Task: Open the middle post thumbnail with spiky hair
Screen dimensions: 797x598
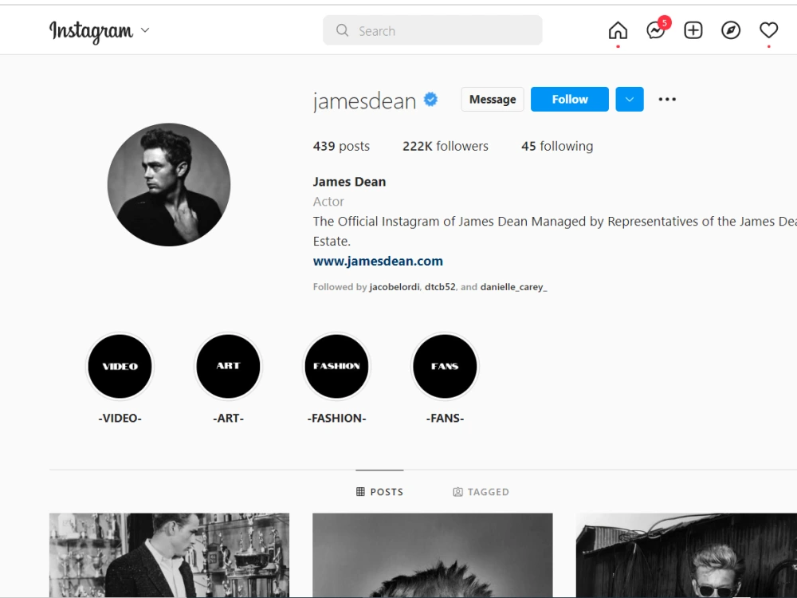Action: coord(433,555)
